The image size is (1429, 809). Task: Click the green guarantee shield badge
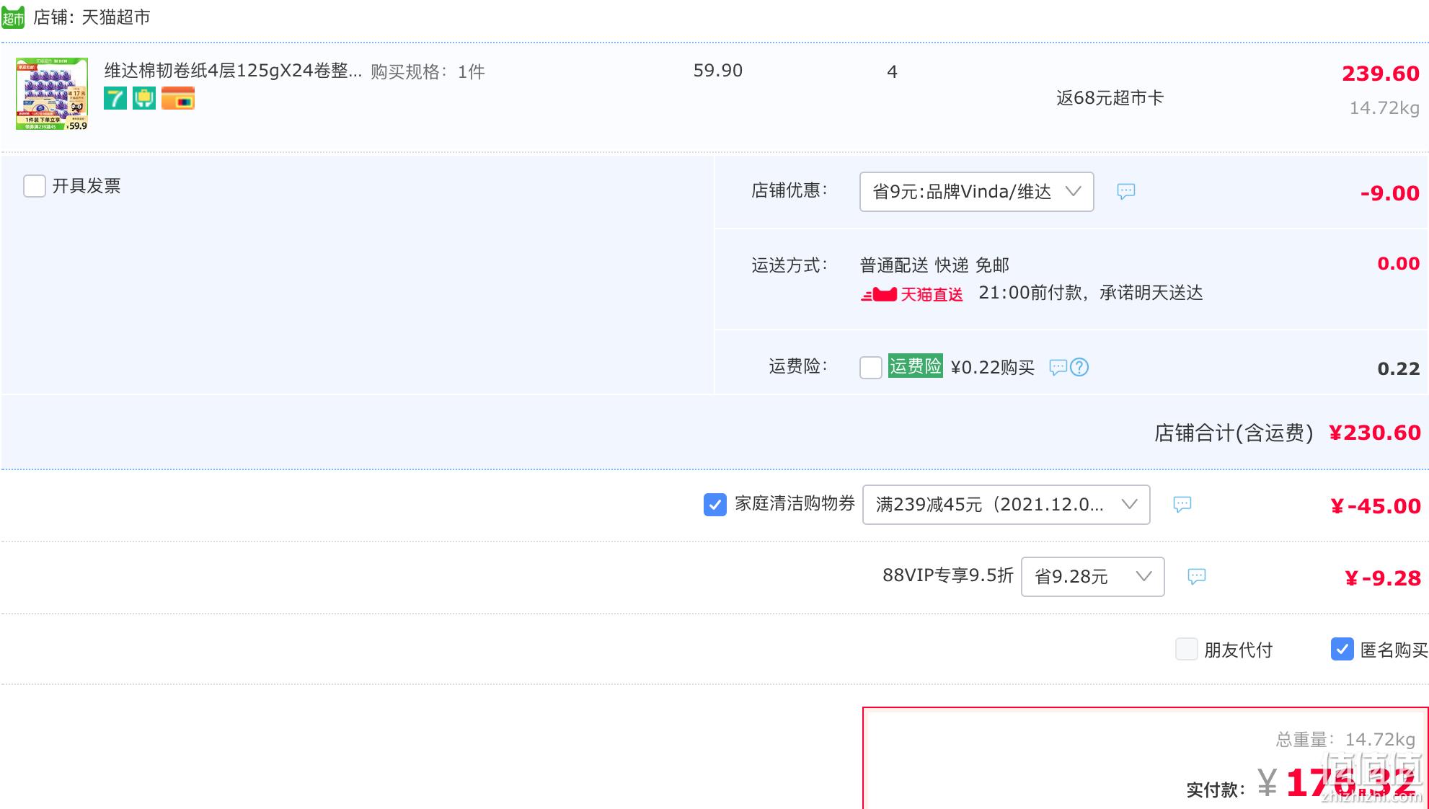(144, 98)
